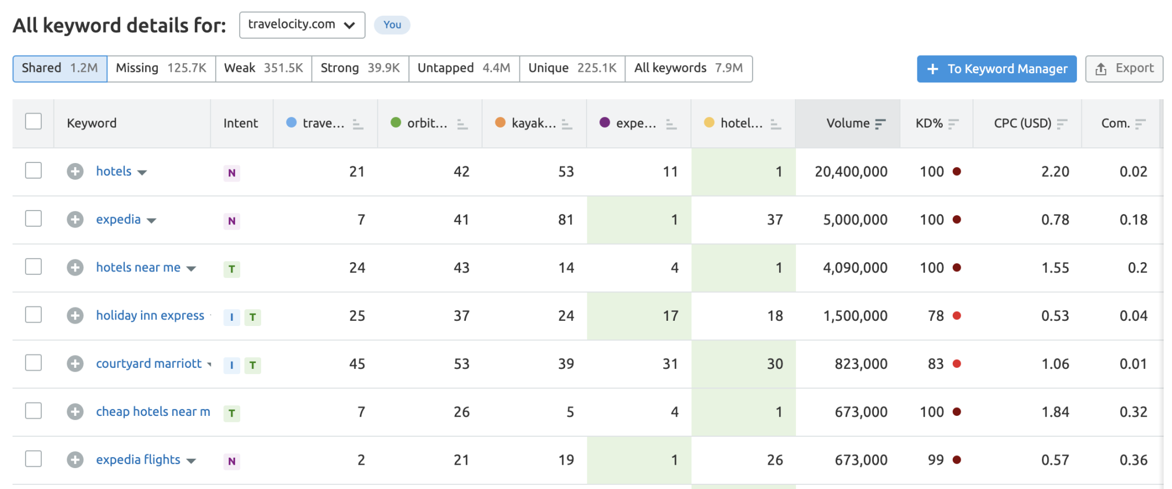Click the plus icon beside expedia keyword

(x=75, y=220)
